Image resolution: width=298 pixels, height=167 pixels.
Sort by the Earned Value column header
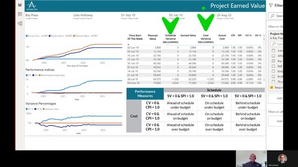click(x=188, y=35)
